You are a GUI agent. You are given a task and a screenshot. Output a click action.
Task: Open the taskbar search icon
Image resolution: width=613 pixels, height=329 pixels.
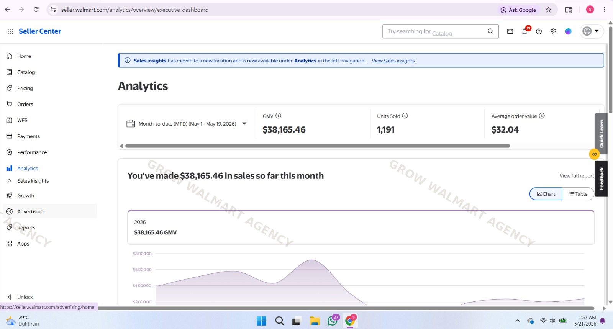279,321
